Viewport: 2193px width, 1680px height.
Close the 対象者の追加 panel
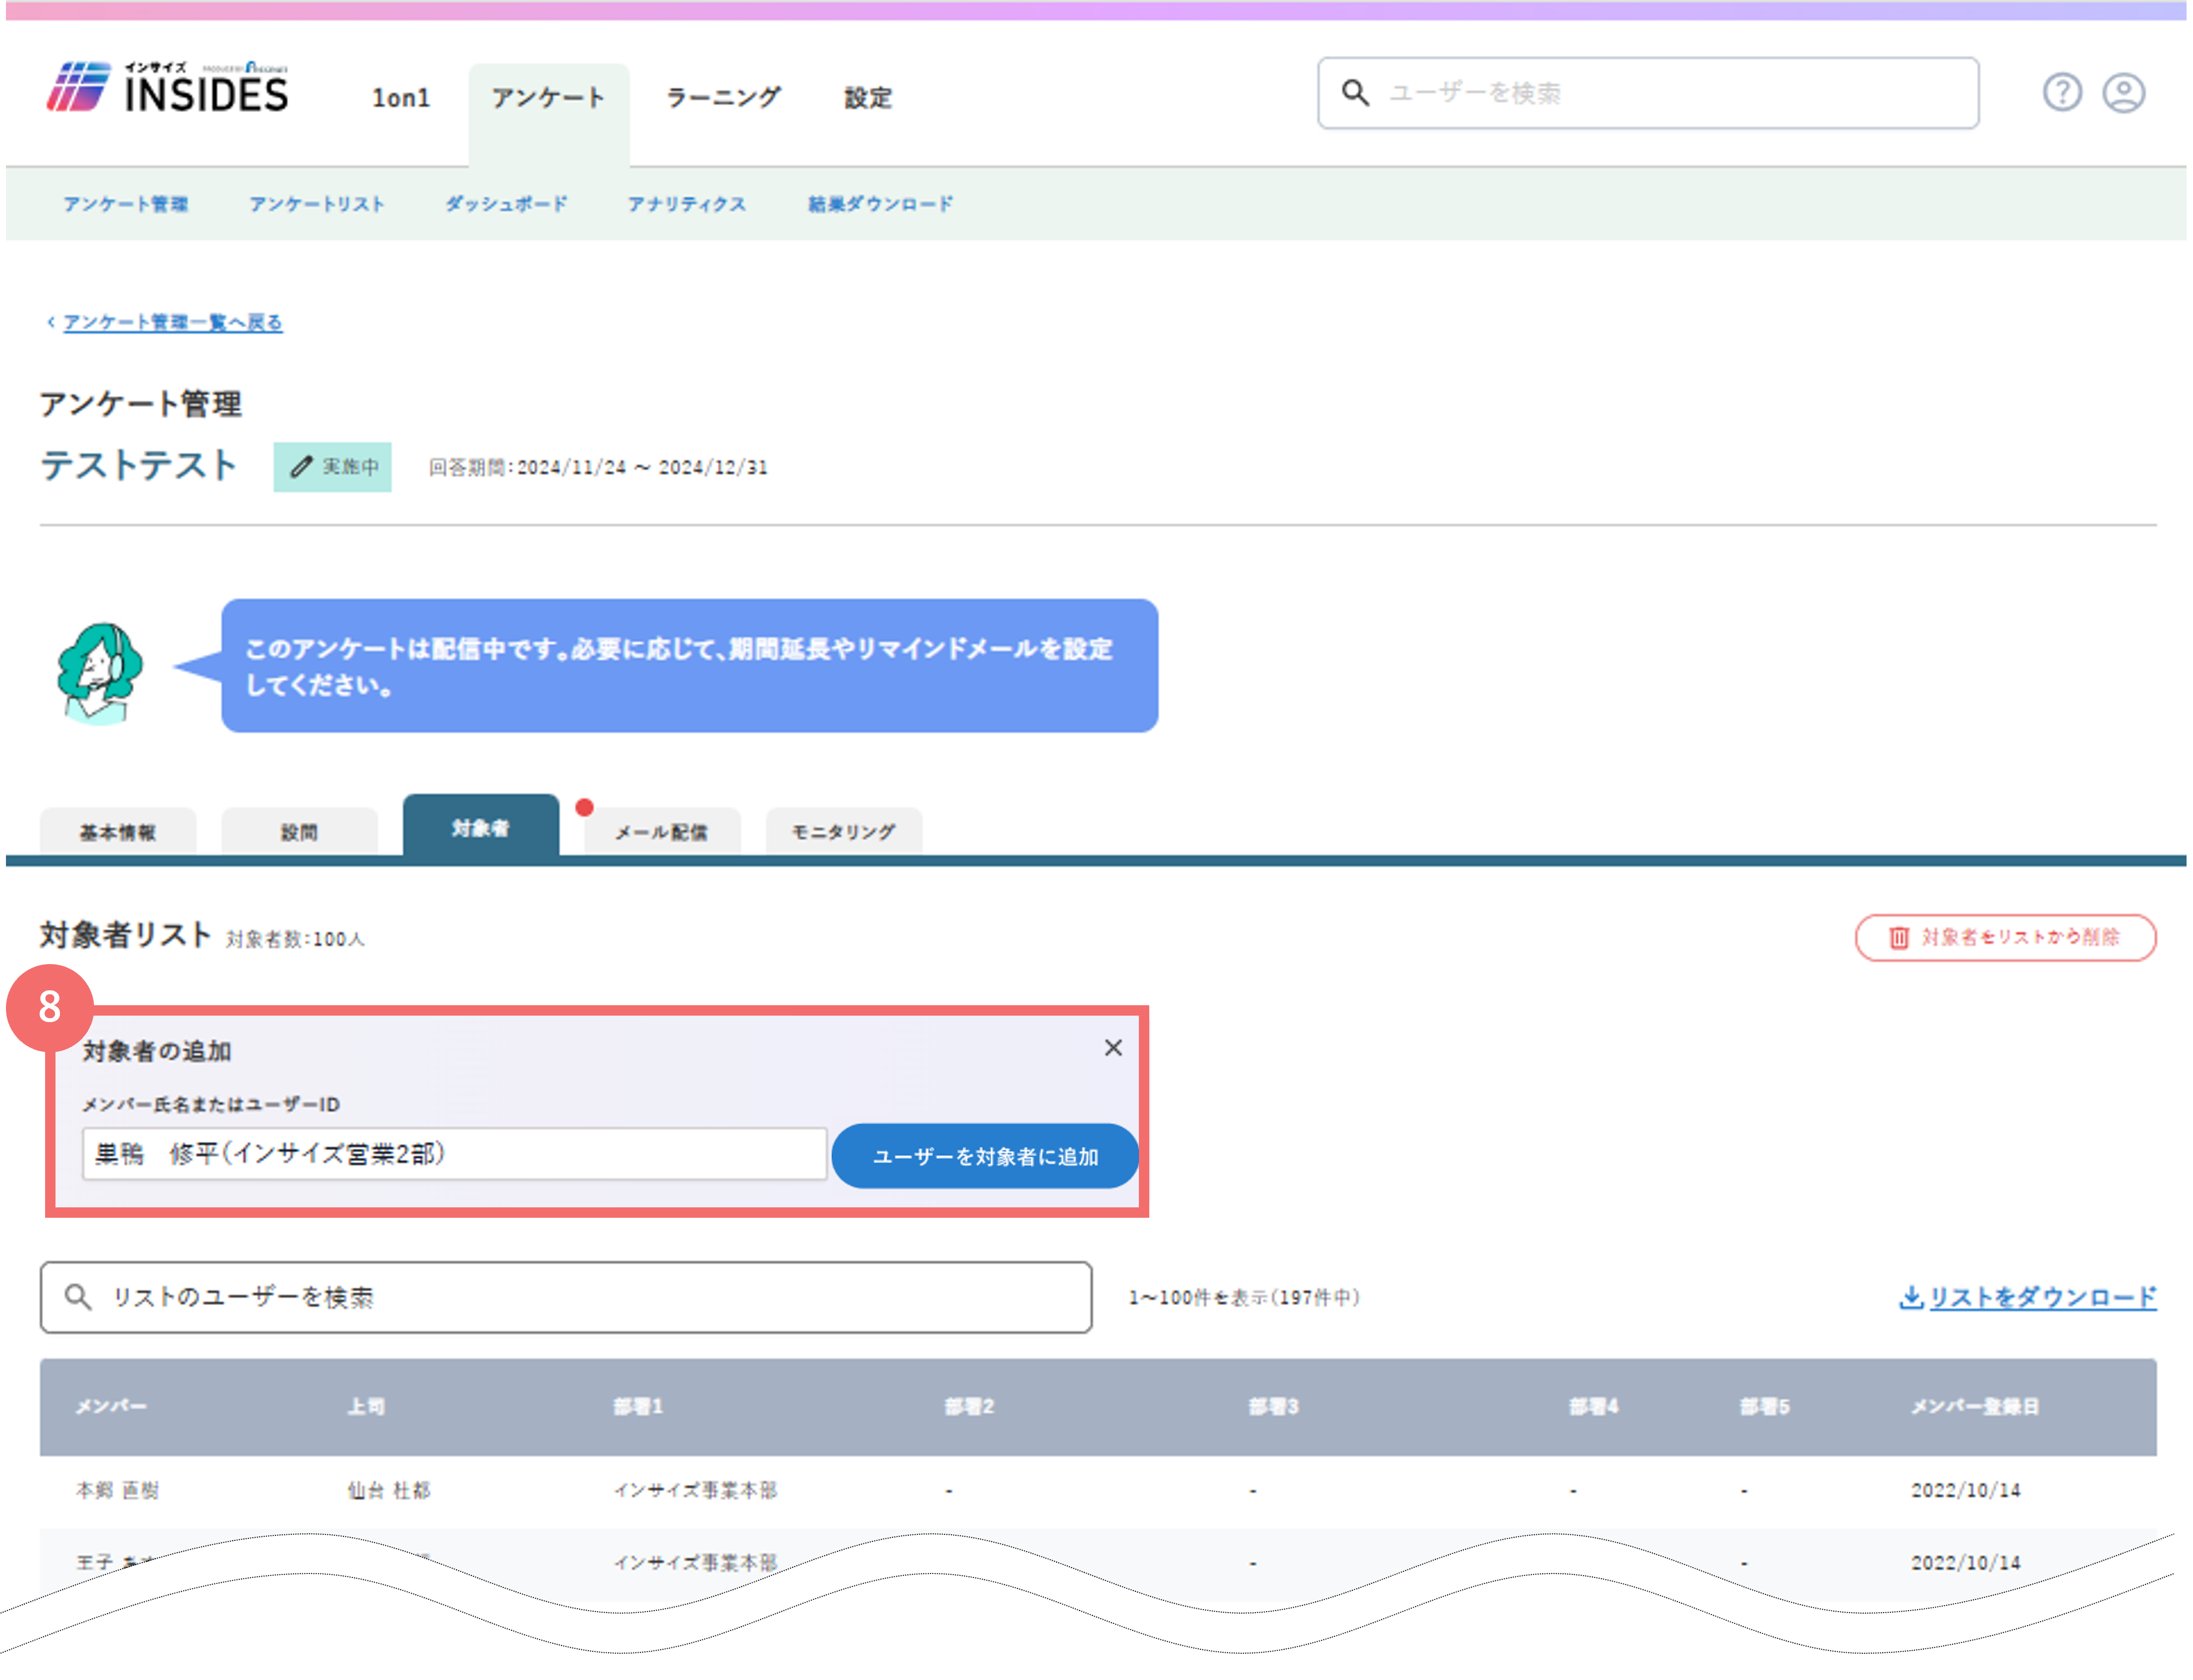click(x=1114, y=1047)
